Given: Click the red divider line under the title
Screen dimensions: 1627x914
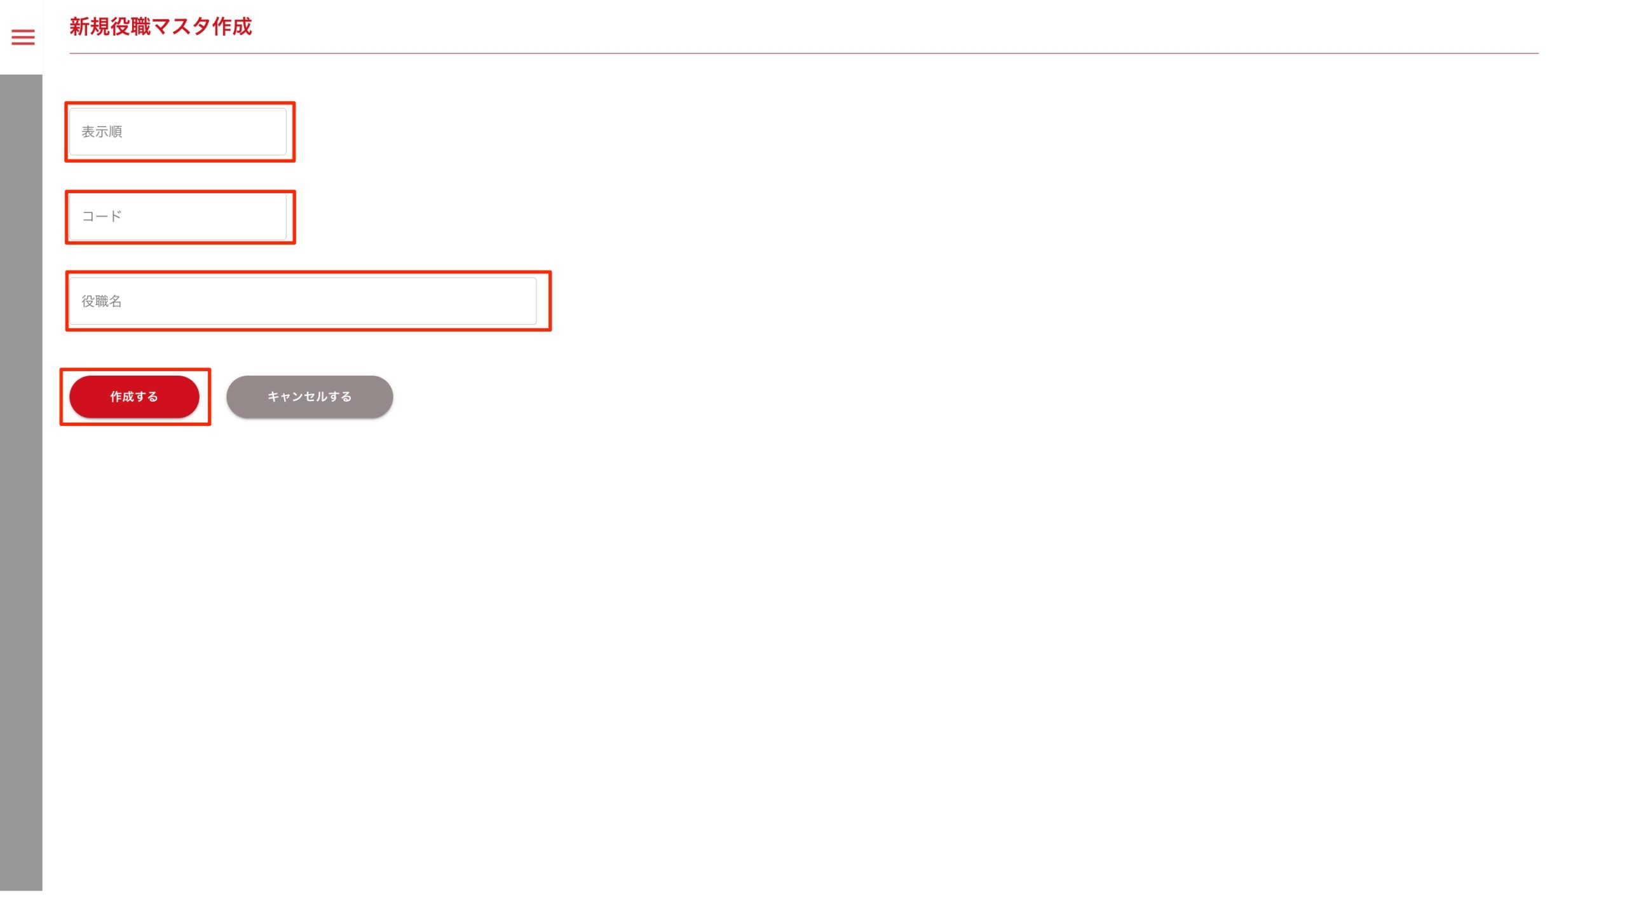Looking at the screenshot, I should click(x=803, y=53).
